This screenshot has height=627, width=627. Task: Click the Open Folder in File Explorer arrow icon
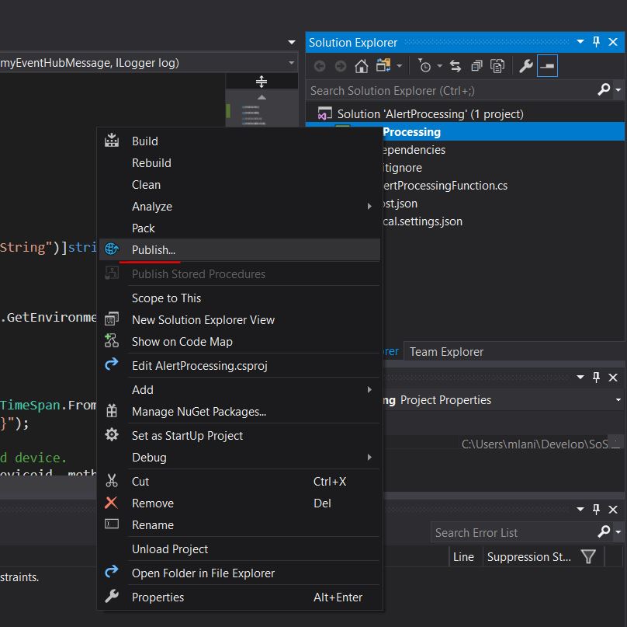click(x=112, y=572)
